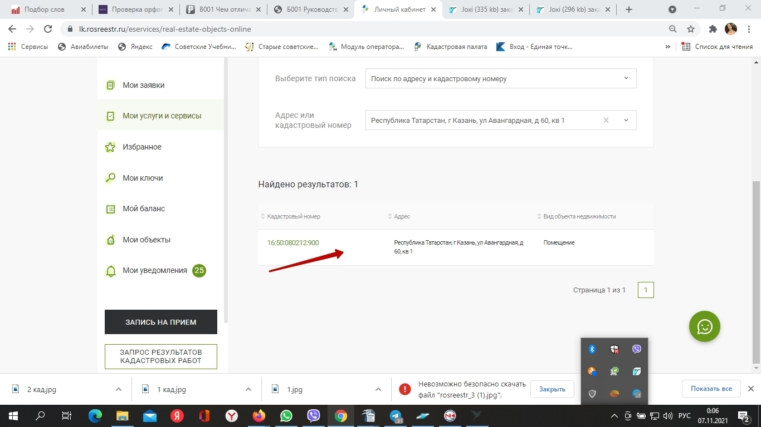Bookmark this page with the star icon
Screen dimensions: 761x427
pos(691,29)
